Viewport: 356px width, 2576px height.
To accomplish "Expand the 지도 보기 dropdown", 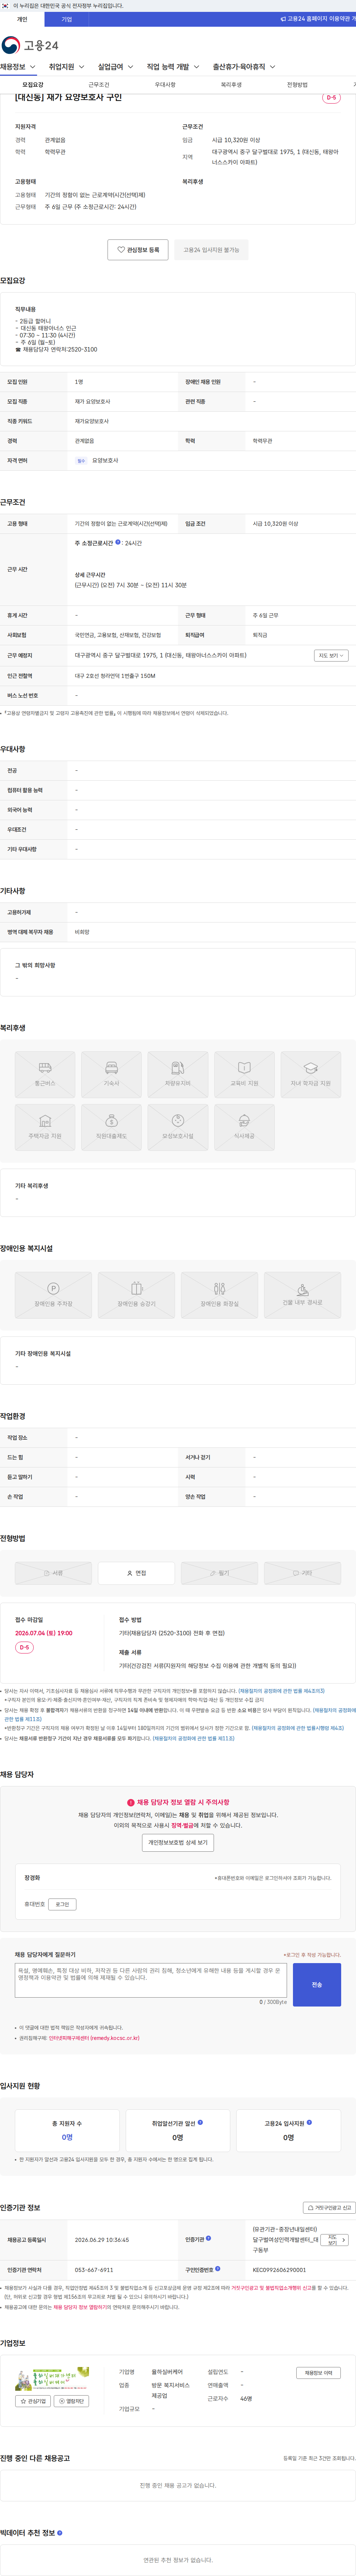I will coord(331,656).
